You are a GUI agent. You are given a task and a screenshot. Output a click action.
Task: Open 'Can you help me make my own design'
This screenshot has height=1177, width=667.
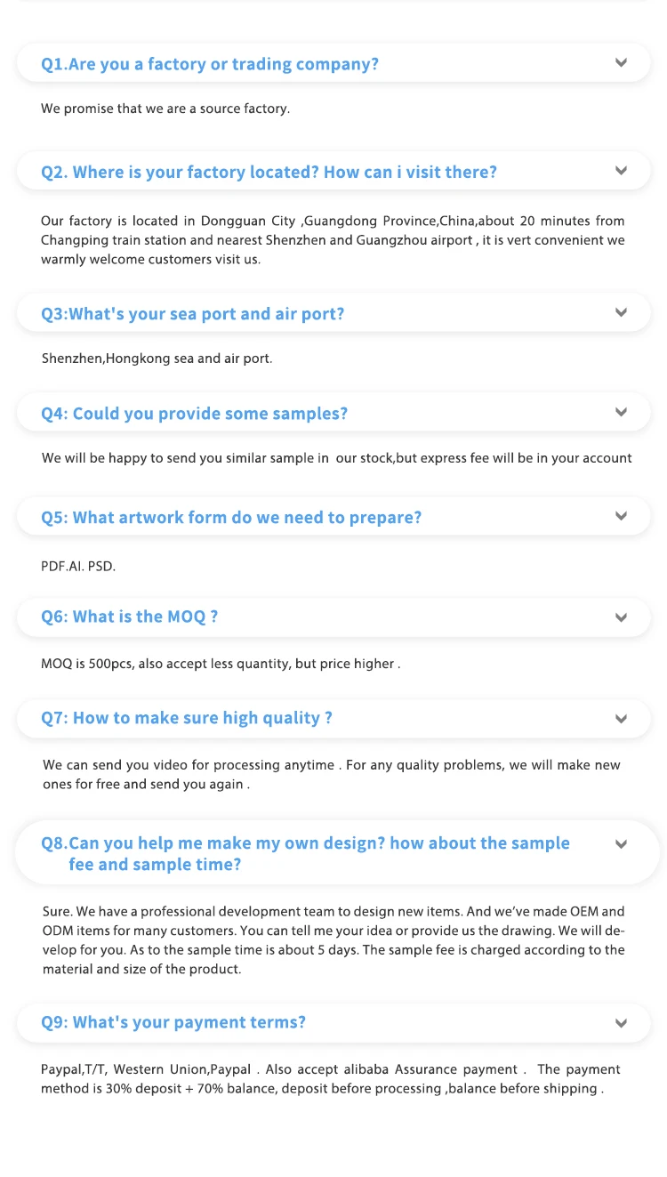305,843
